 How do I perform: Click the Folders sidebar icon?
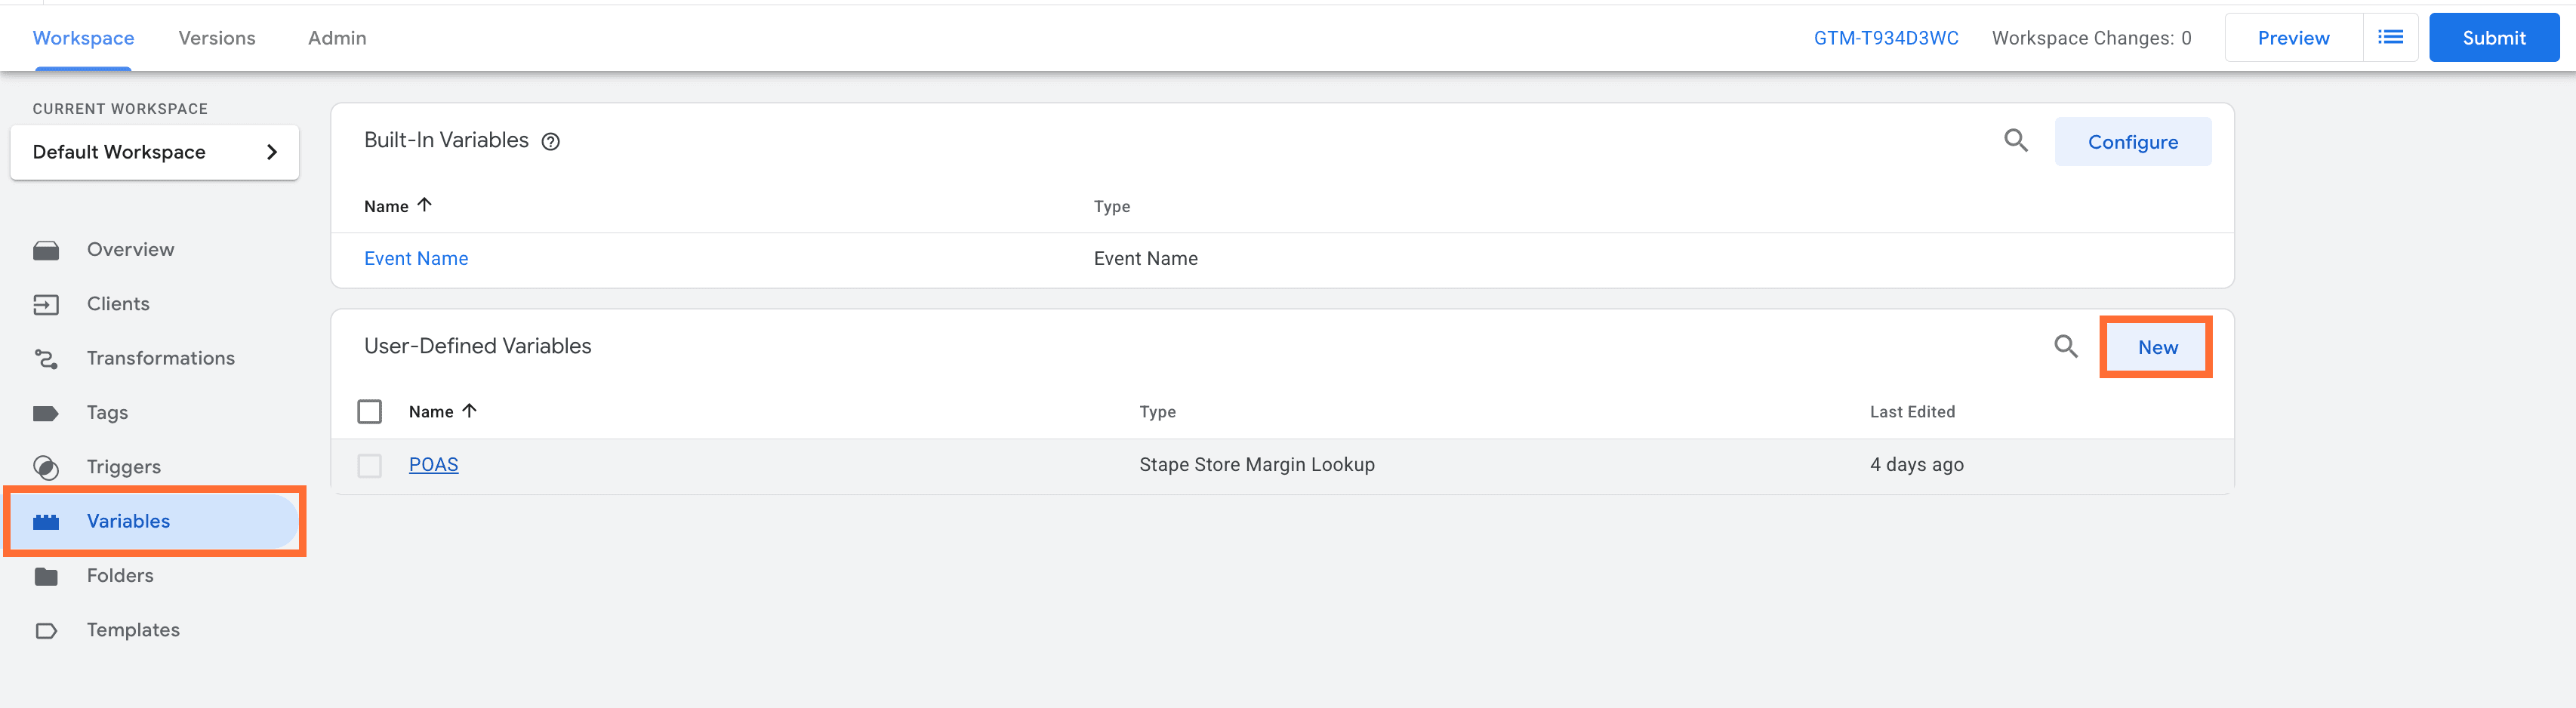pos(46,575)
